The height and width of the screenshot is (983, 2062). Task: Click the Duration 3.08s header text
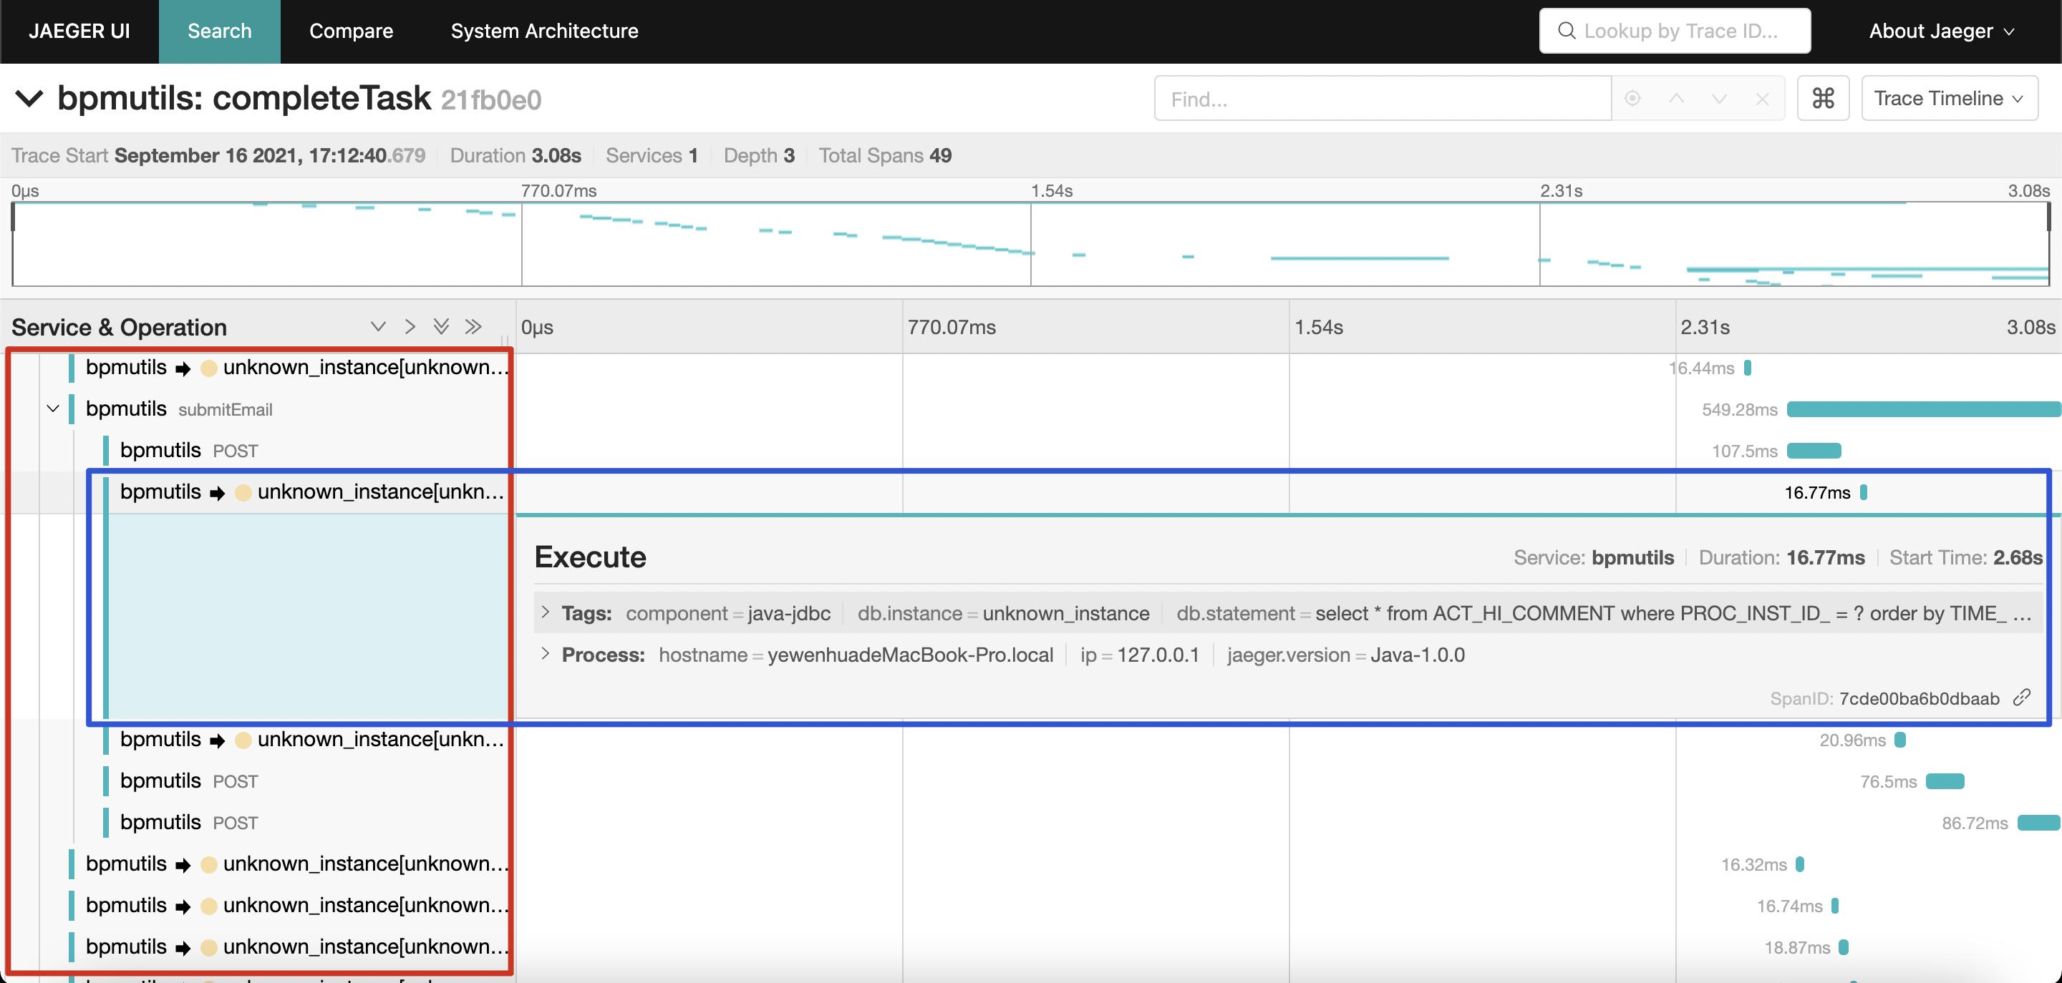click(515, 155)
